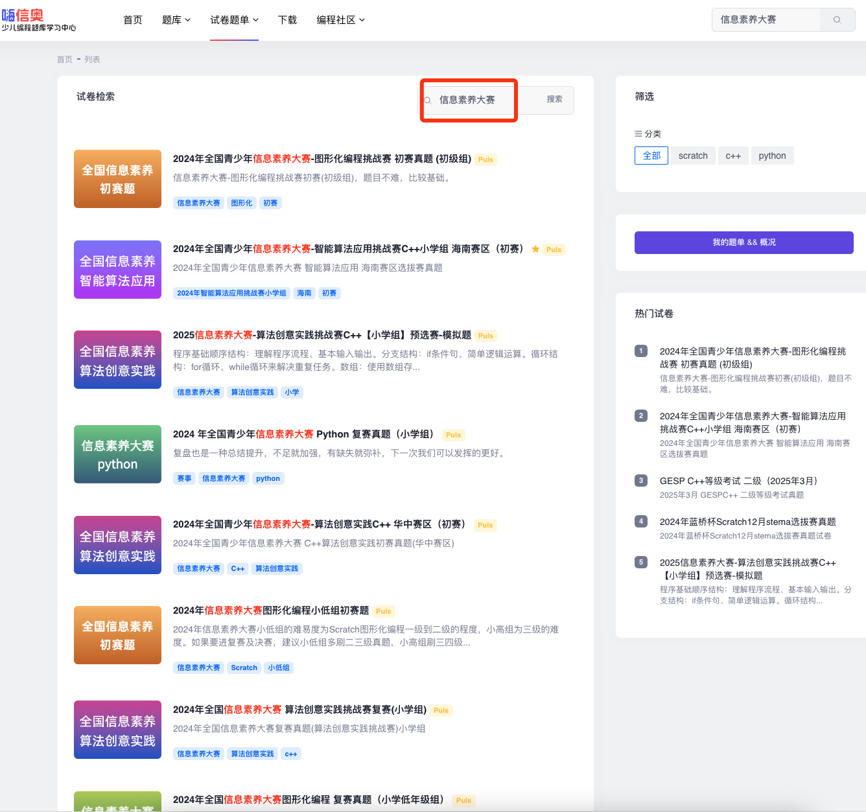
Task: Open hot paper 2024年蓝桥杯Scratch12月stema选拔赛真题
Action: coord(748,522)
